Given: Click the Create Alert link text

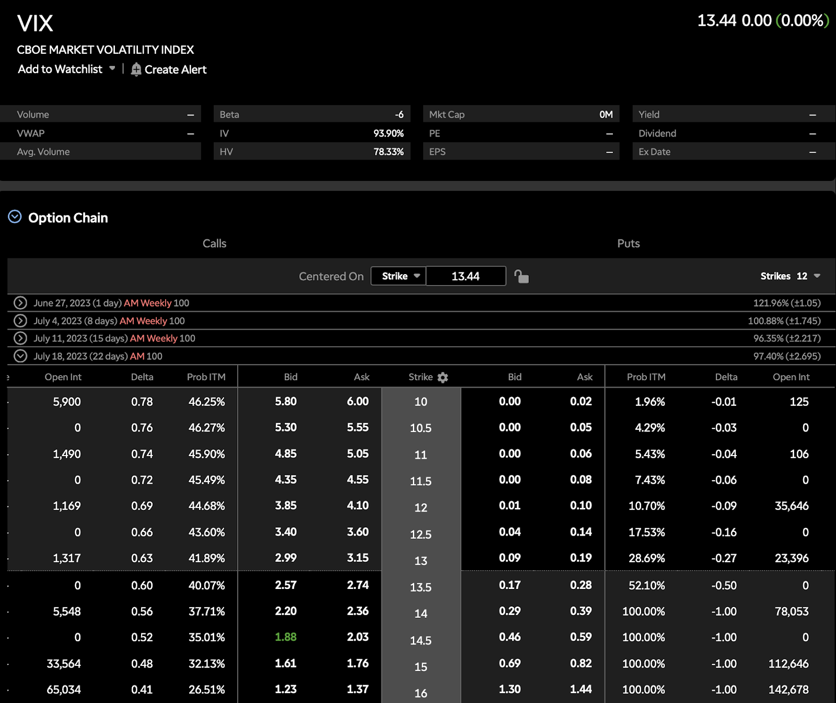Looking at the screenshot, I should pos(176,70).
